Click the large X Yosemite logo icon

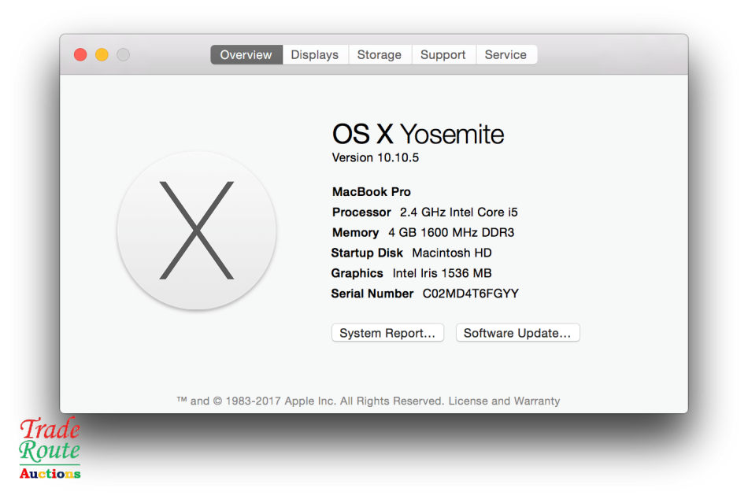(x=196, y=231)
